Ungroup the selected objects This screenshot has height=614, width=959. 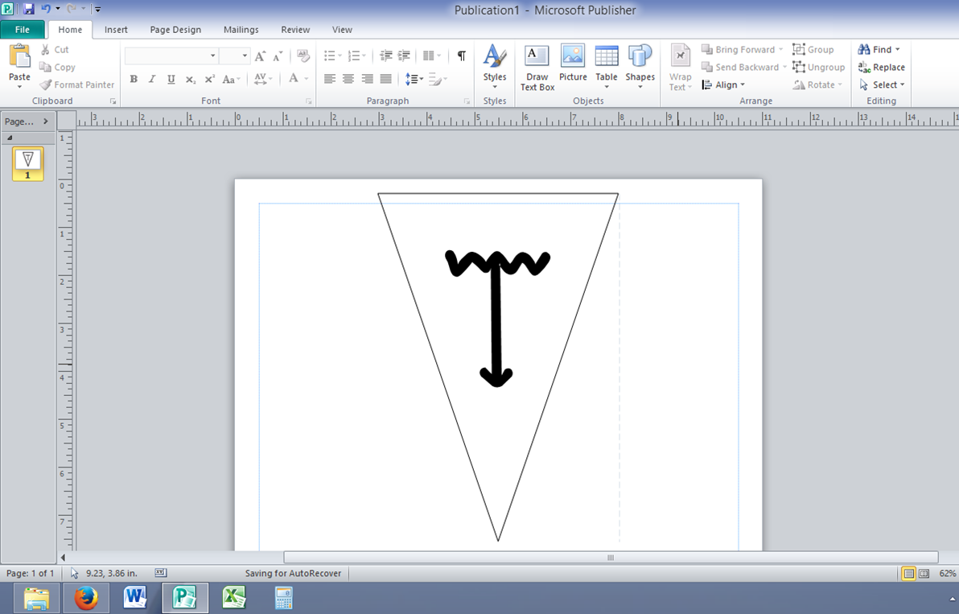pos(818,67)
